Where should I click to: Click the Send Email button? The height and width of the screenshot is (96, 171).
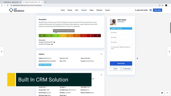pos(121,63)
